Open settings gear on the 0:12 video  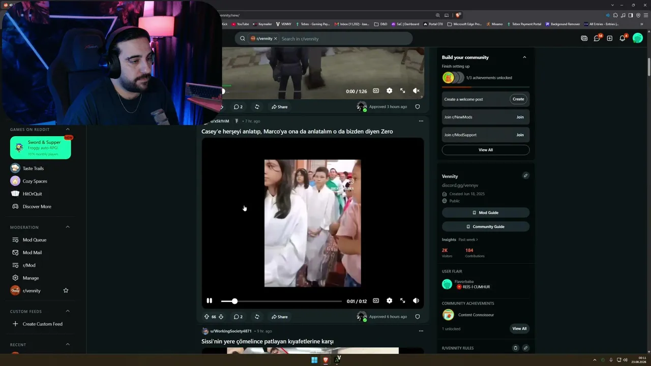(390, 301)
